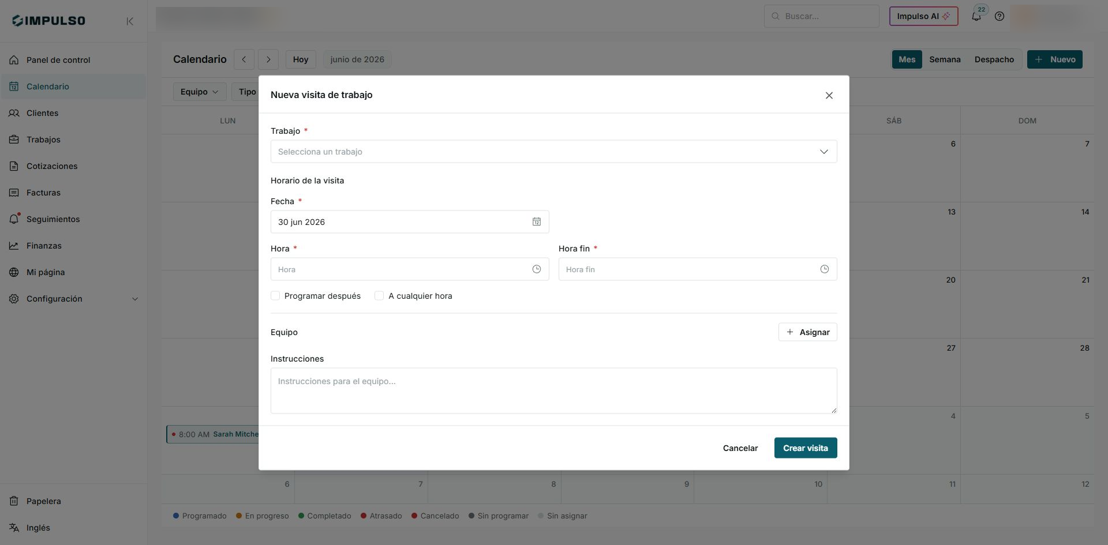Click the Hora start time field
This screenshot has height=545, width=1108.
410,269
